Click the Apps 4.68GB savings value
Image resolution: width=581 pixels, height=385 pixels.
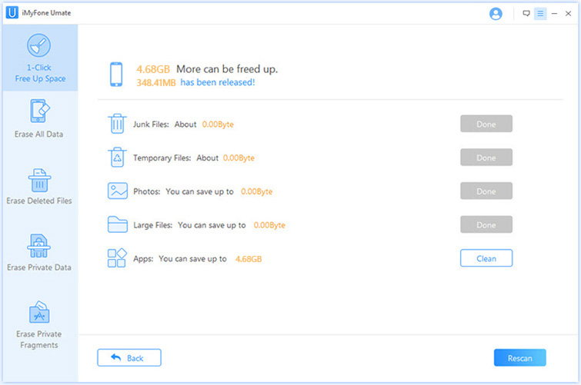pos(249,259)
